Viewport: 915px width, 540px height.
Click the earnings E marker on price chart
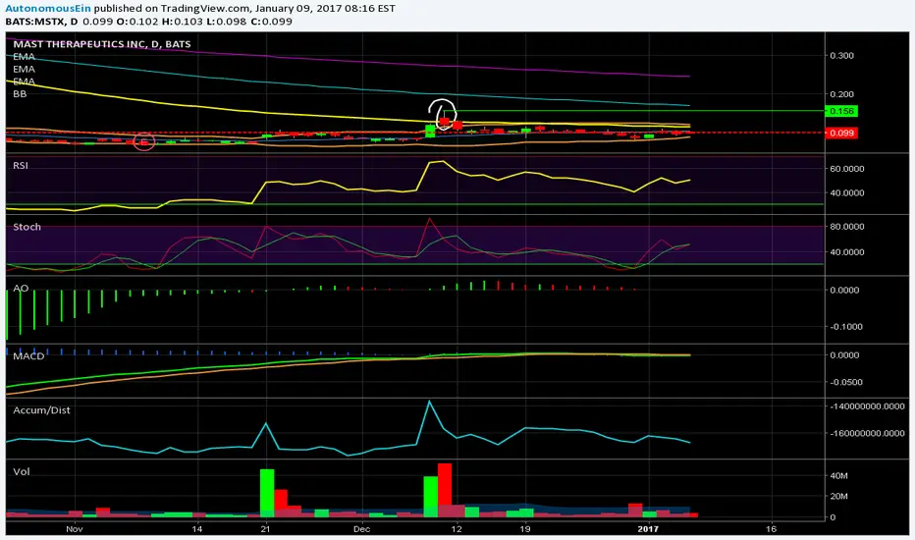click(144, 141)
